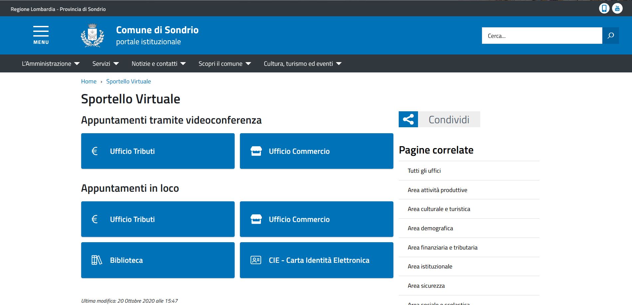
Task: Expand the Servizi dropdown menu
Action: [x=105, y=63]
